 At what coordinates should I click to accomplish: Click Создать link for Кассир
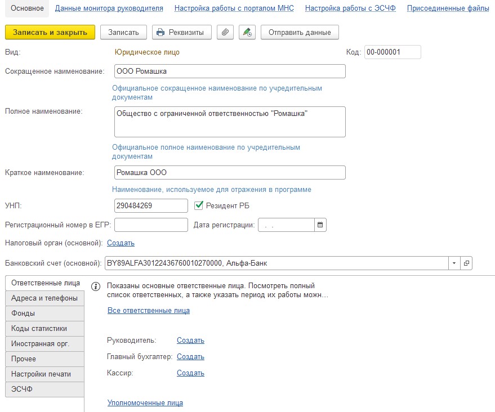coord(190,373)
